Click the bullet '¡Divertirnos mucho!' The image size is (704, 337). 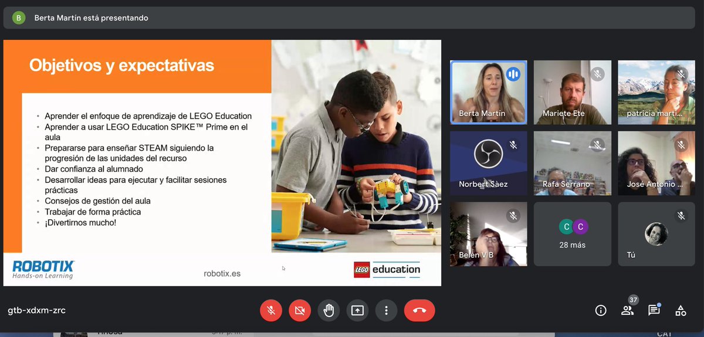pos(80,222)
